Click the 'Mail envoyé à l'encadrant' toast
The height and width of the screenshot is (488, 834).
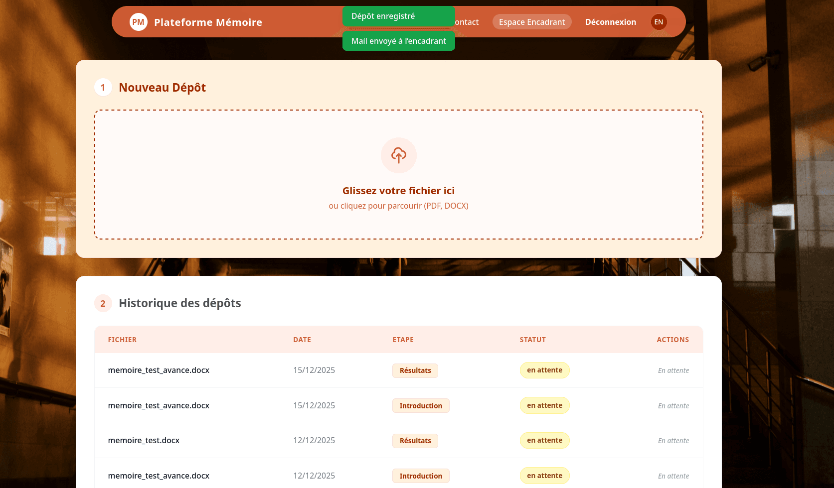click(x=399, y=41)
